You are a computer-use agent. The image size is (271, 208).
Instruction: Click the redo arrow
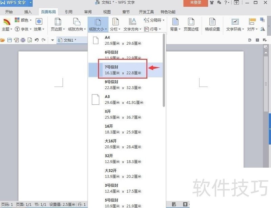pyautogui.click(x=43, y=40)
